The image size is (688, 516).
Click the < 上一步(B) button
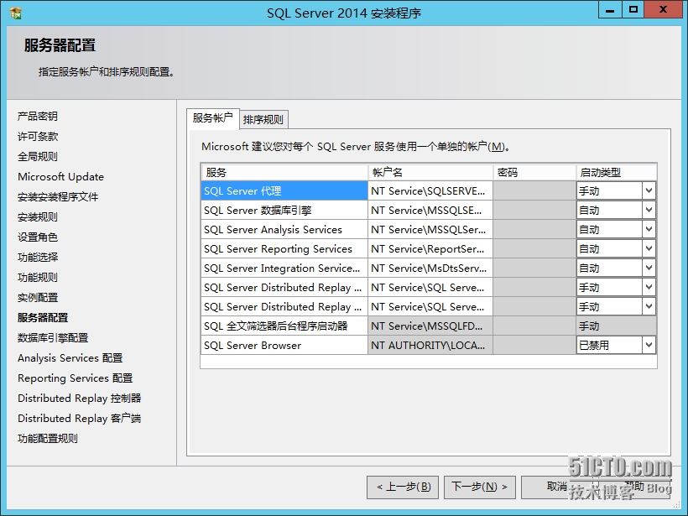[403, 487]
